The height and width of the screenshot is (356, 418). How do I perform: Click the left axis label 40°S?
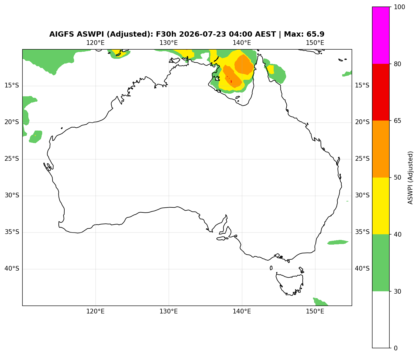tap(12, 269)
